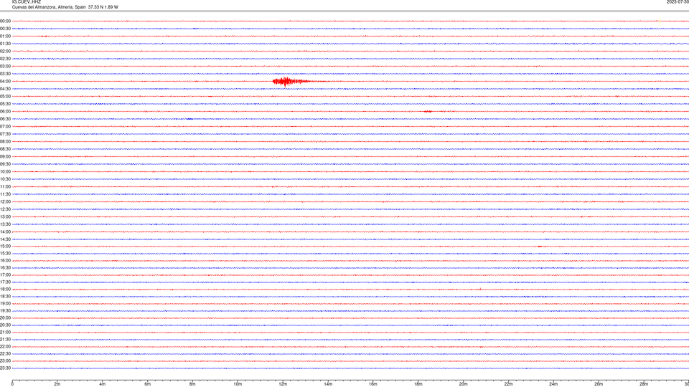
Task: Click the 20m tick on the bottom axis
Action: [x=463, y=384]
